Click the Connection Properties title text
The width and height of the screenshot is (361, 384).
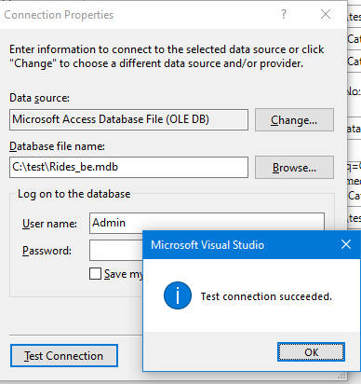pyautogui.click(x=59, y=15)
